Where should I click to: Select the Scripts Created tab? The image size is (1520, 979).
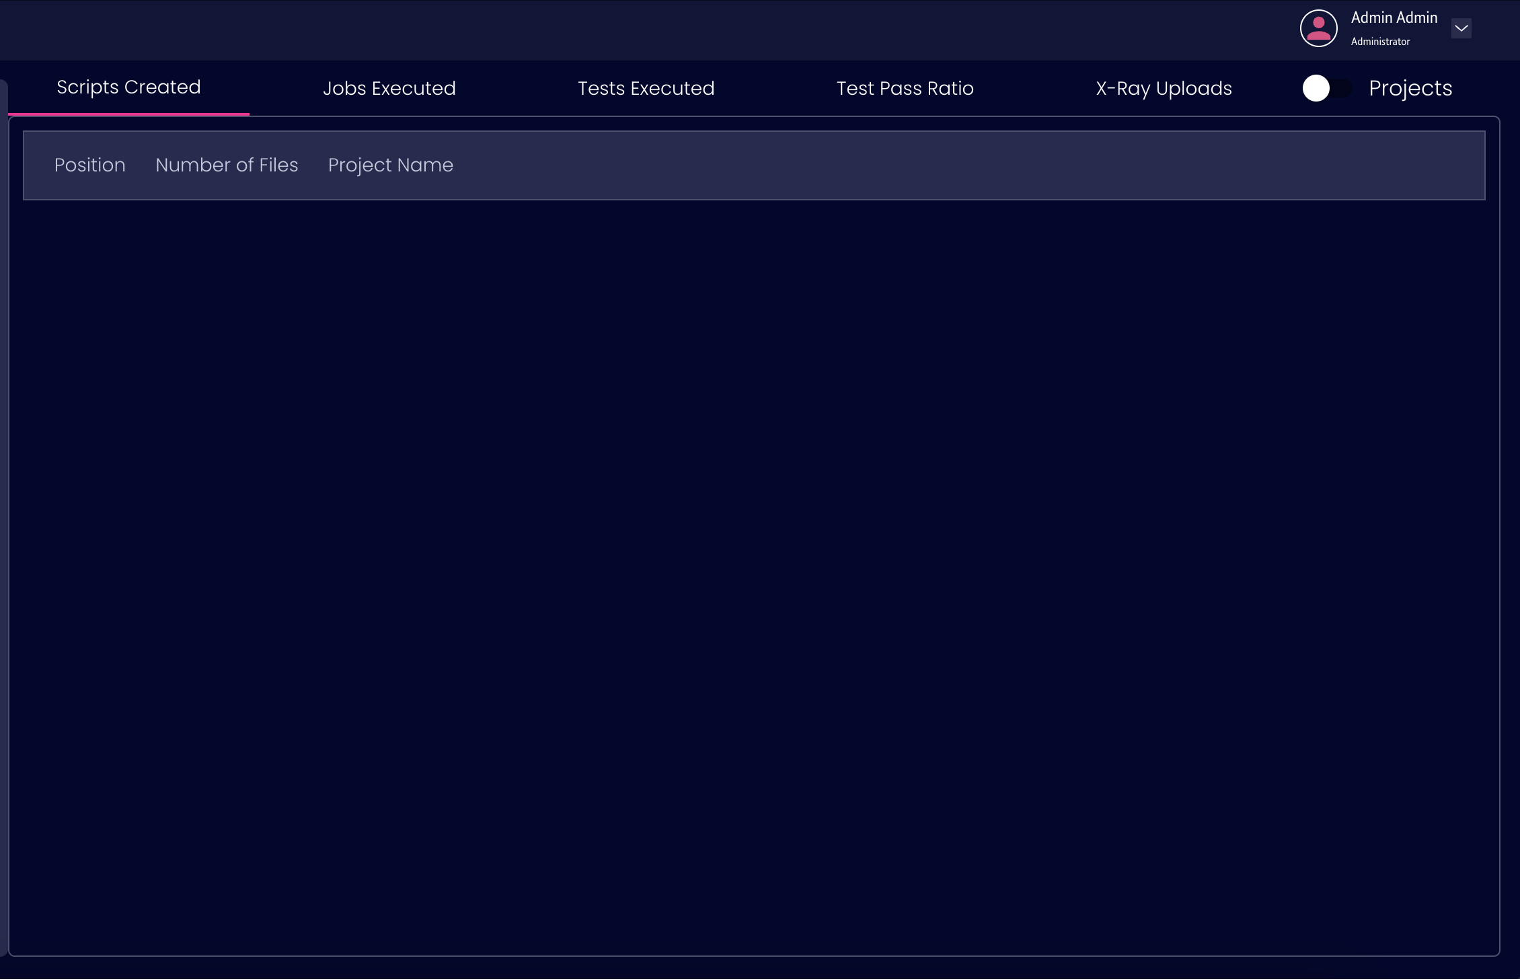(x=128, y=87)
